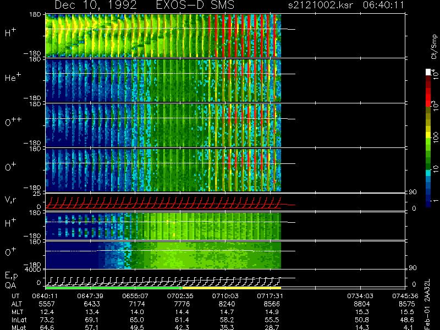This screenshot has height=330, width=440.
Task: Click the UT value '0717:31'
Action: [270, 296]
